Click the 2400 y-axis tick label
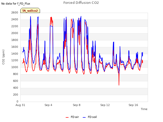 click(x=15, y=19)
